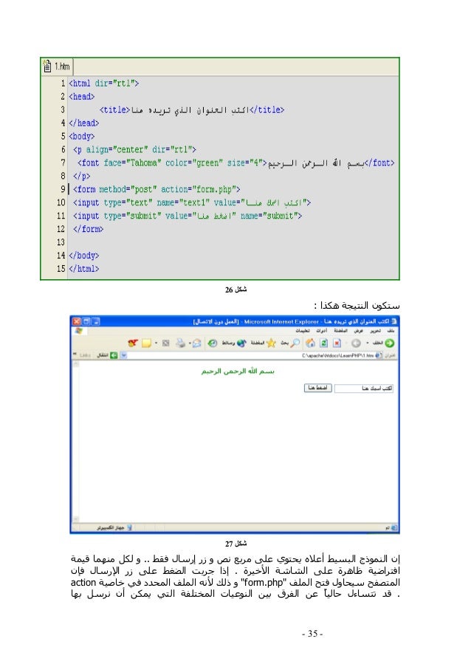The height and width of the screenshot is (667, 471).
Task: Click line 1 html dir="rtl" code
Action: click(x=103, y=83)
